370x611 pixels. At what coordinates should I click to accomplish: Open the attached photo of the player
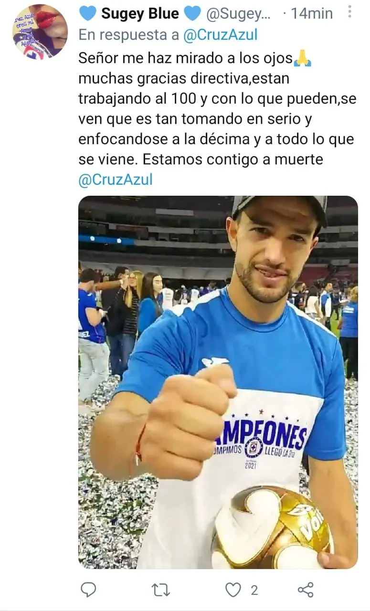click(218, 382)
